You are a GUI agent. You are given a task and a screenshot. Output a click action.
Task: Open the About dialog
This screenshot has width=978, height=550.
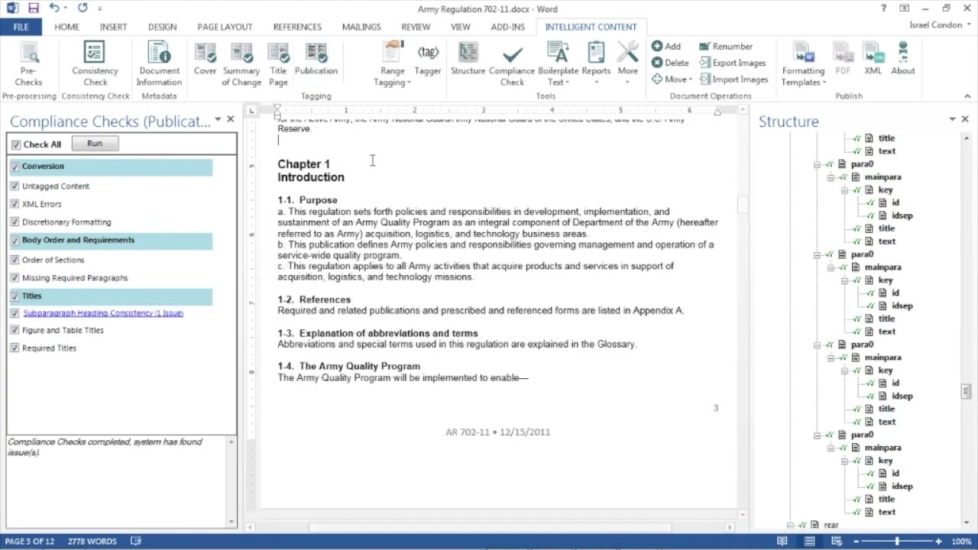tap(903, 60)
